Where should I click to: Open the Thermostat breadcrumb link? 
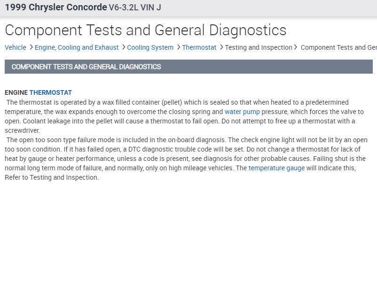click(x=199, y=47)
